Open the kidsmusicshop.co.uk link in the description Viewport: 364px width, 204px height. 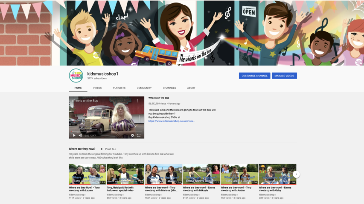tap(172, 121)
